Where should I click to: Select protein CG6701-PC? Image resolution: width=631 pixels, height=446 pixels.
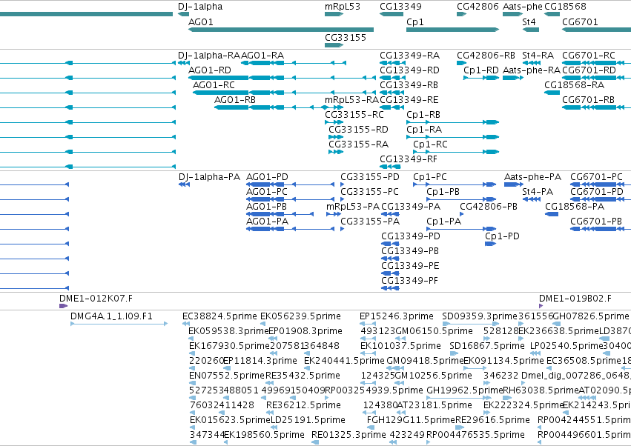596,177
